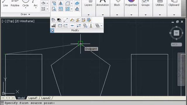Click the Align tool icon

coord(53,26)
